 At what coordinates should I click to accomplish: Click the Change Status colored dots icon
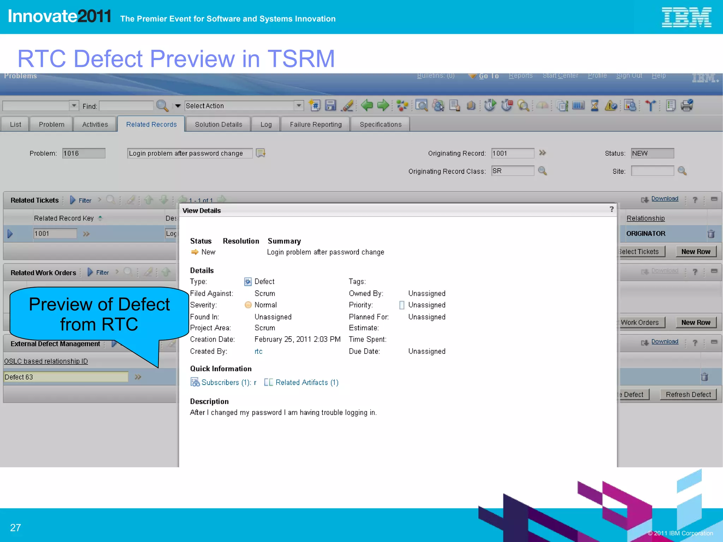tap(402, 105)
